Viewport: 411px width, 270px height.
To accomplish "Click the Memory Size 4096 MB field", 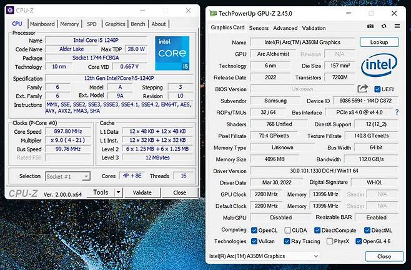I will [x=274, y=159].
